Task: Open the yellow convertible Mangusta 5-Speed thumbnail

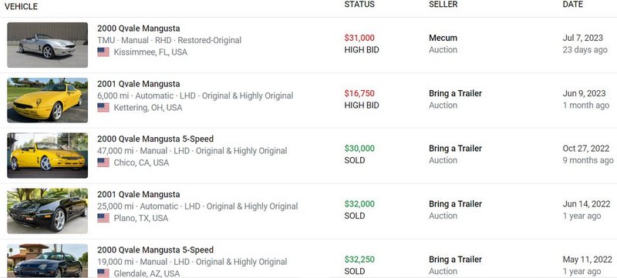Action: point(48,156)
